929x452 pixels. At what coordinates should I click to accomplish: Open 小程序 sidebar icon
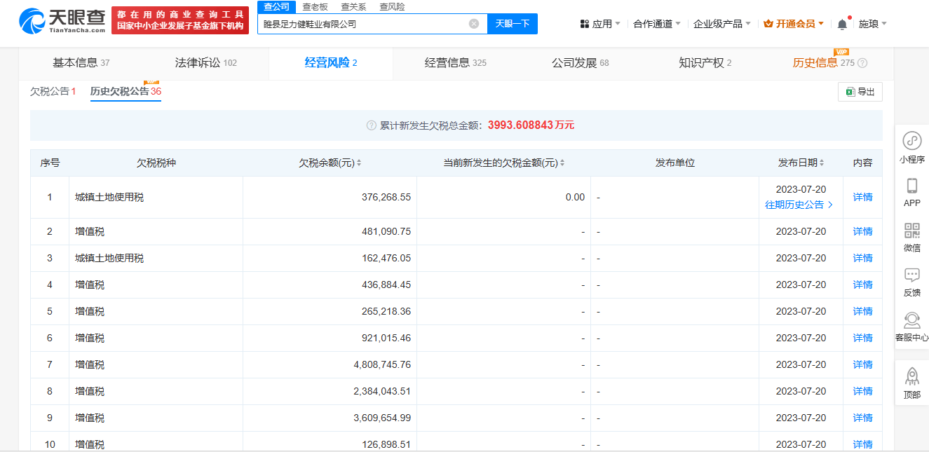[x=912, y=140]
